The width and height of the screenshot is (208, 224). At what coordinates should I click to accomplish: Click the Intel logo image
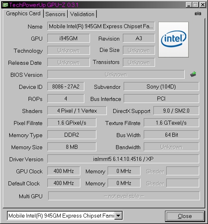(173, 39)
